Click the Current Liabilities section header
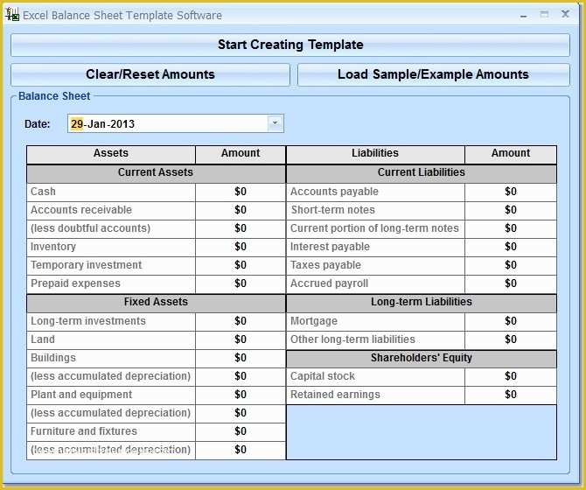Screen dimensions: 586x490 pyautogui.click(x=422, y=172)
